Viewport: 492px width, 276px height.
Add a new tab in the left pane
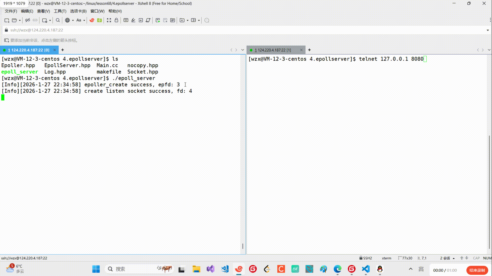click(x=63, y=50)
